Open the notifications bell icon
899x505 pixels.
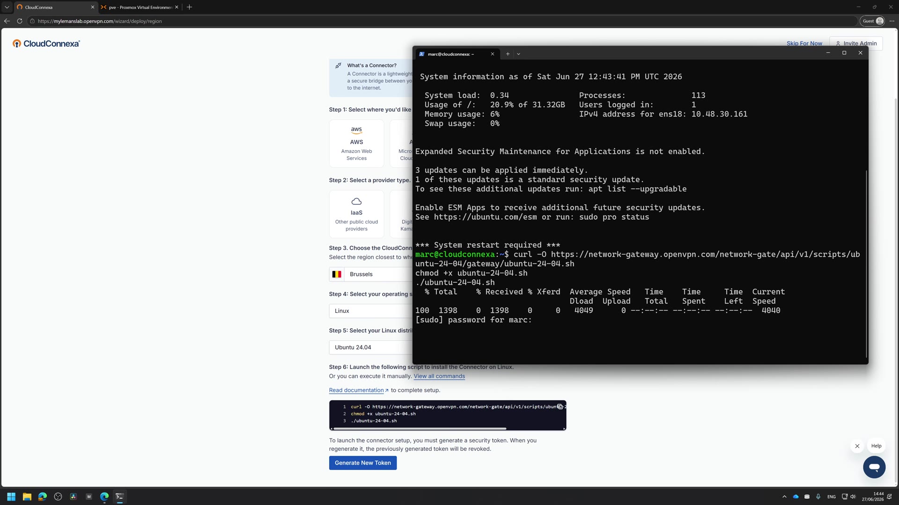click(x=889, y=497)
